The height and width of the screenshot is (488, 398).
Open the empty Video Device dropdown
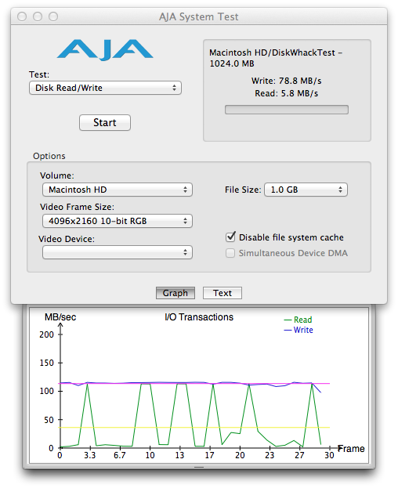tap(118, 252)
